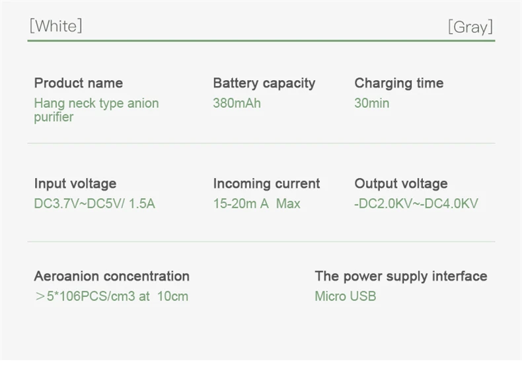The image size is (522, 366).
Task: Click the gray divider above Input voltage
Action: tap(261, 143)
